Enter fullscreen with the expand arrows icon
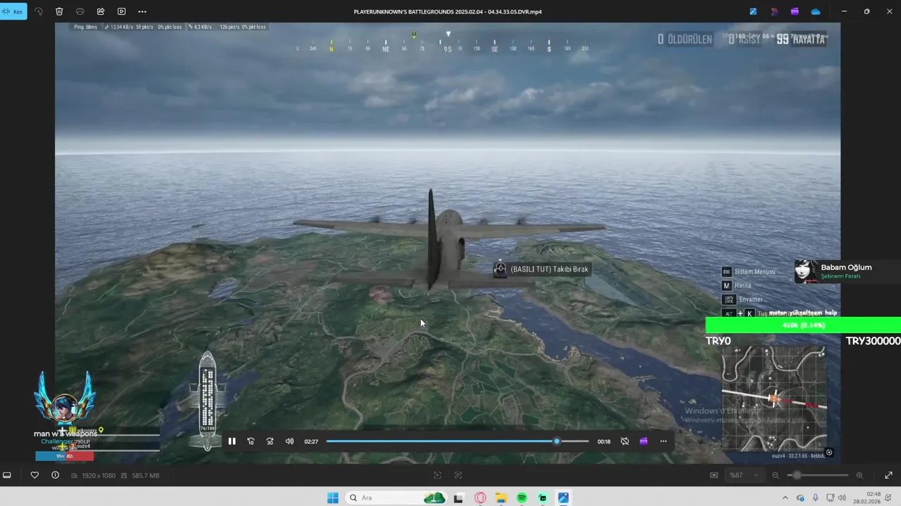Image resolution: width=901 pixels, height=506 pixels. tap(888, 475)
